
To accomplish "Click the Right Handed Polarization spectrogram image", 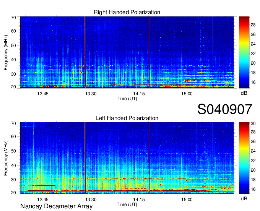I will [x=127, y=52].
